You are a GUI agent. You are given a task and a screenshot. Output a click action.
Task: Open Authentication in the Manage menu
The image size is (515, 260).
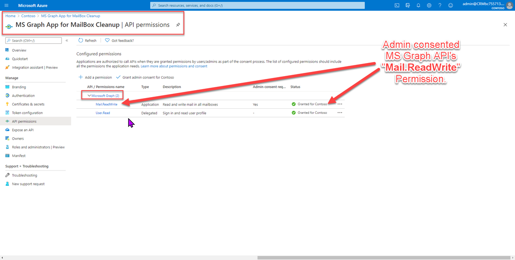pyautogui.click(x=23, y=96)
